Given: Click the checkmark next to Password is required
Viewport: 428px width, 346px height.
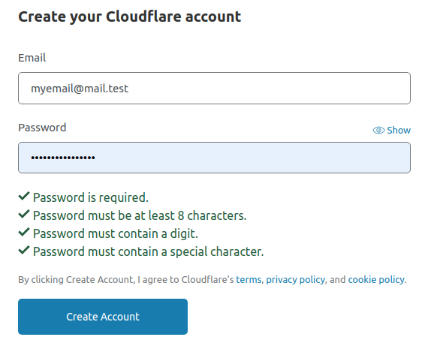Looking at the screenshot, I should 24,196.
